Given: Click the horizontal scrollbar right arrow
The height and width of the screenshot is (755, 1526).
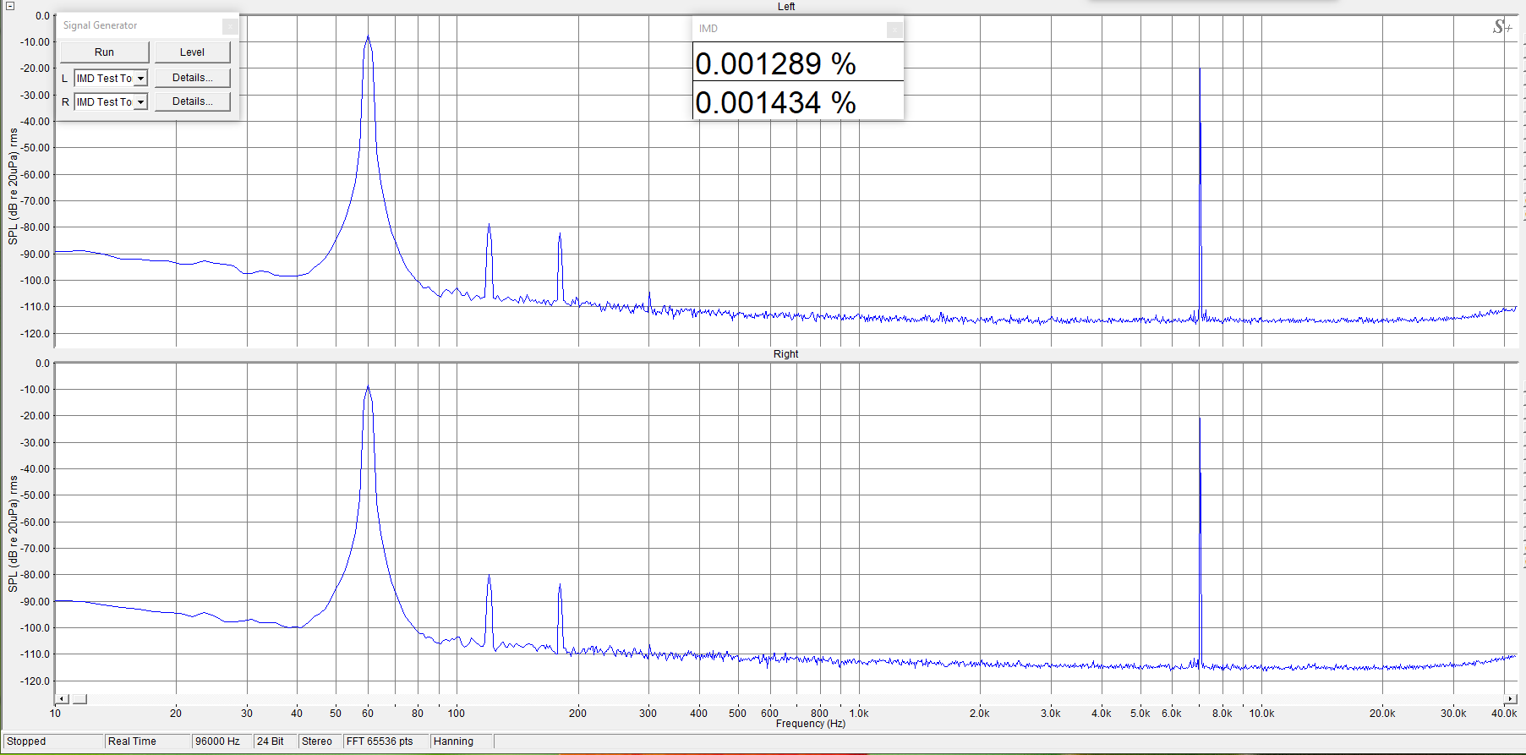Looking at the screenshot, I should 1511,699.
